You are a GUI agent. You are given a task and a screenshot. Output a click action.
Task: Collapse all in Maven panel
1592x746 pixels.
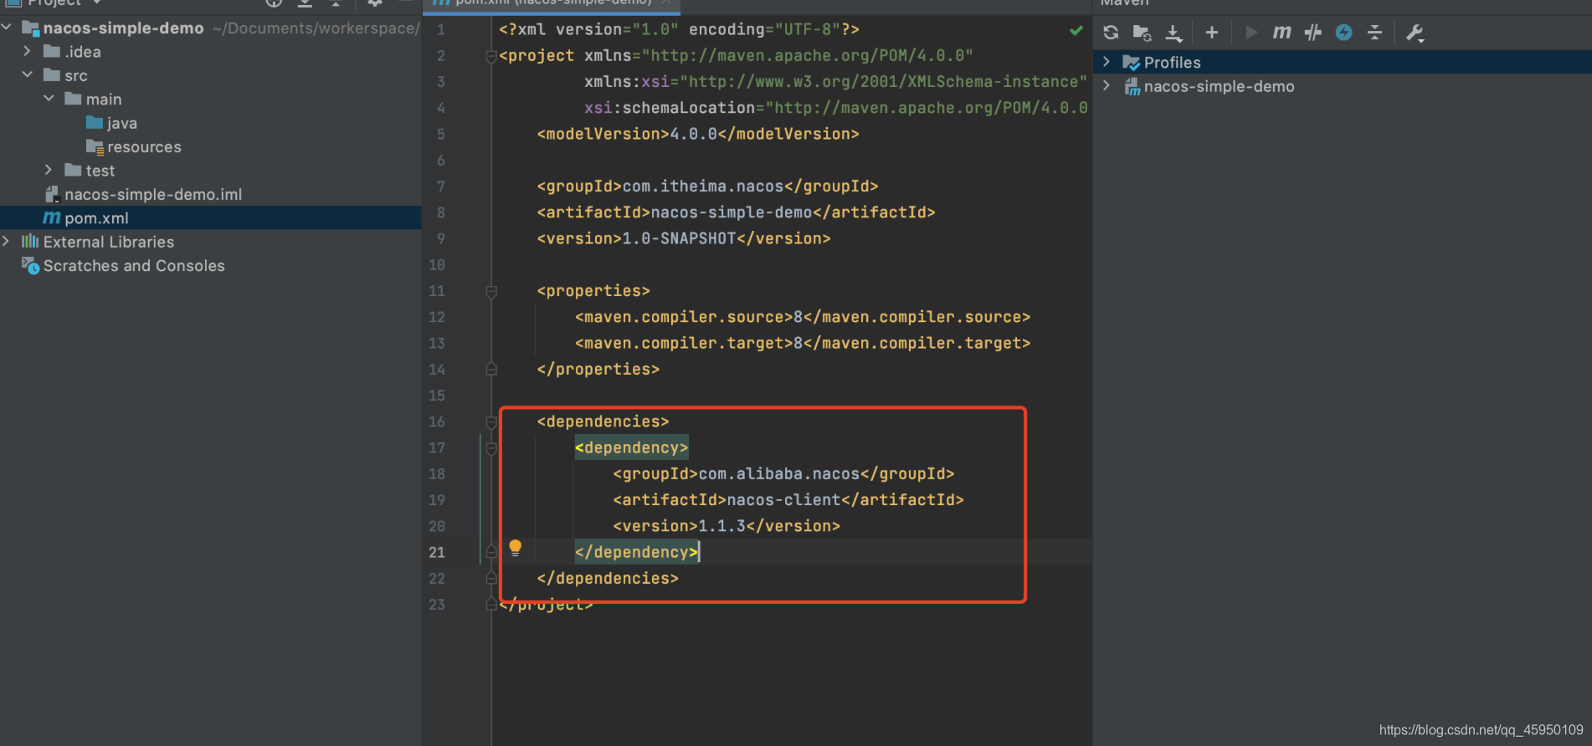(x=1374, y=33)
